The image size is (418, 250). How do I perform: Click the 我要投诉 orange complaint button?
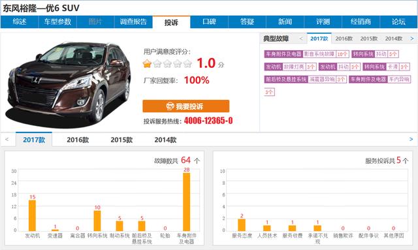(185, 106)
